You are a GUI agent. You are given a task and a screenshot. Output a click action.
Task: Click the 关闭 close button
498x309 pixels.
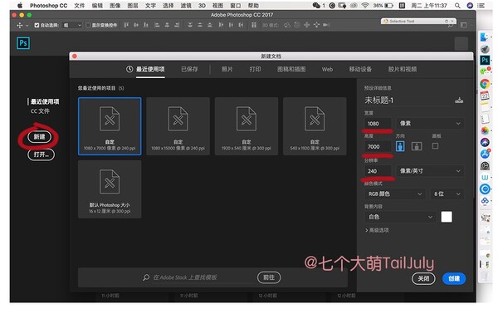pyautogui.click(x=423, y=278)
